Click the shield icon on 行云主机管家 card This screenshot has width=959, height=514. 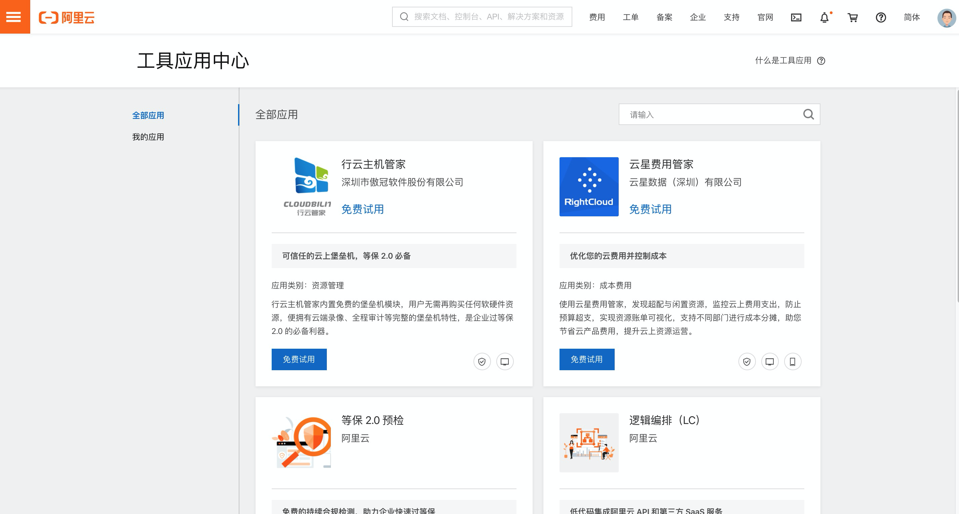[x=482, y=361]
